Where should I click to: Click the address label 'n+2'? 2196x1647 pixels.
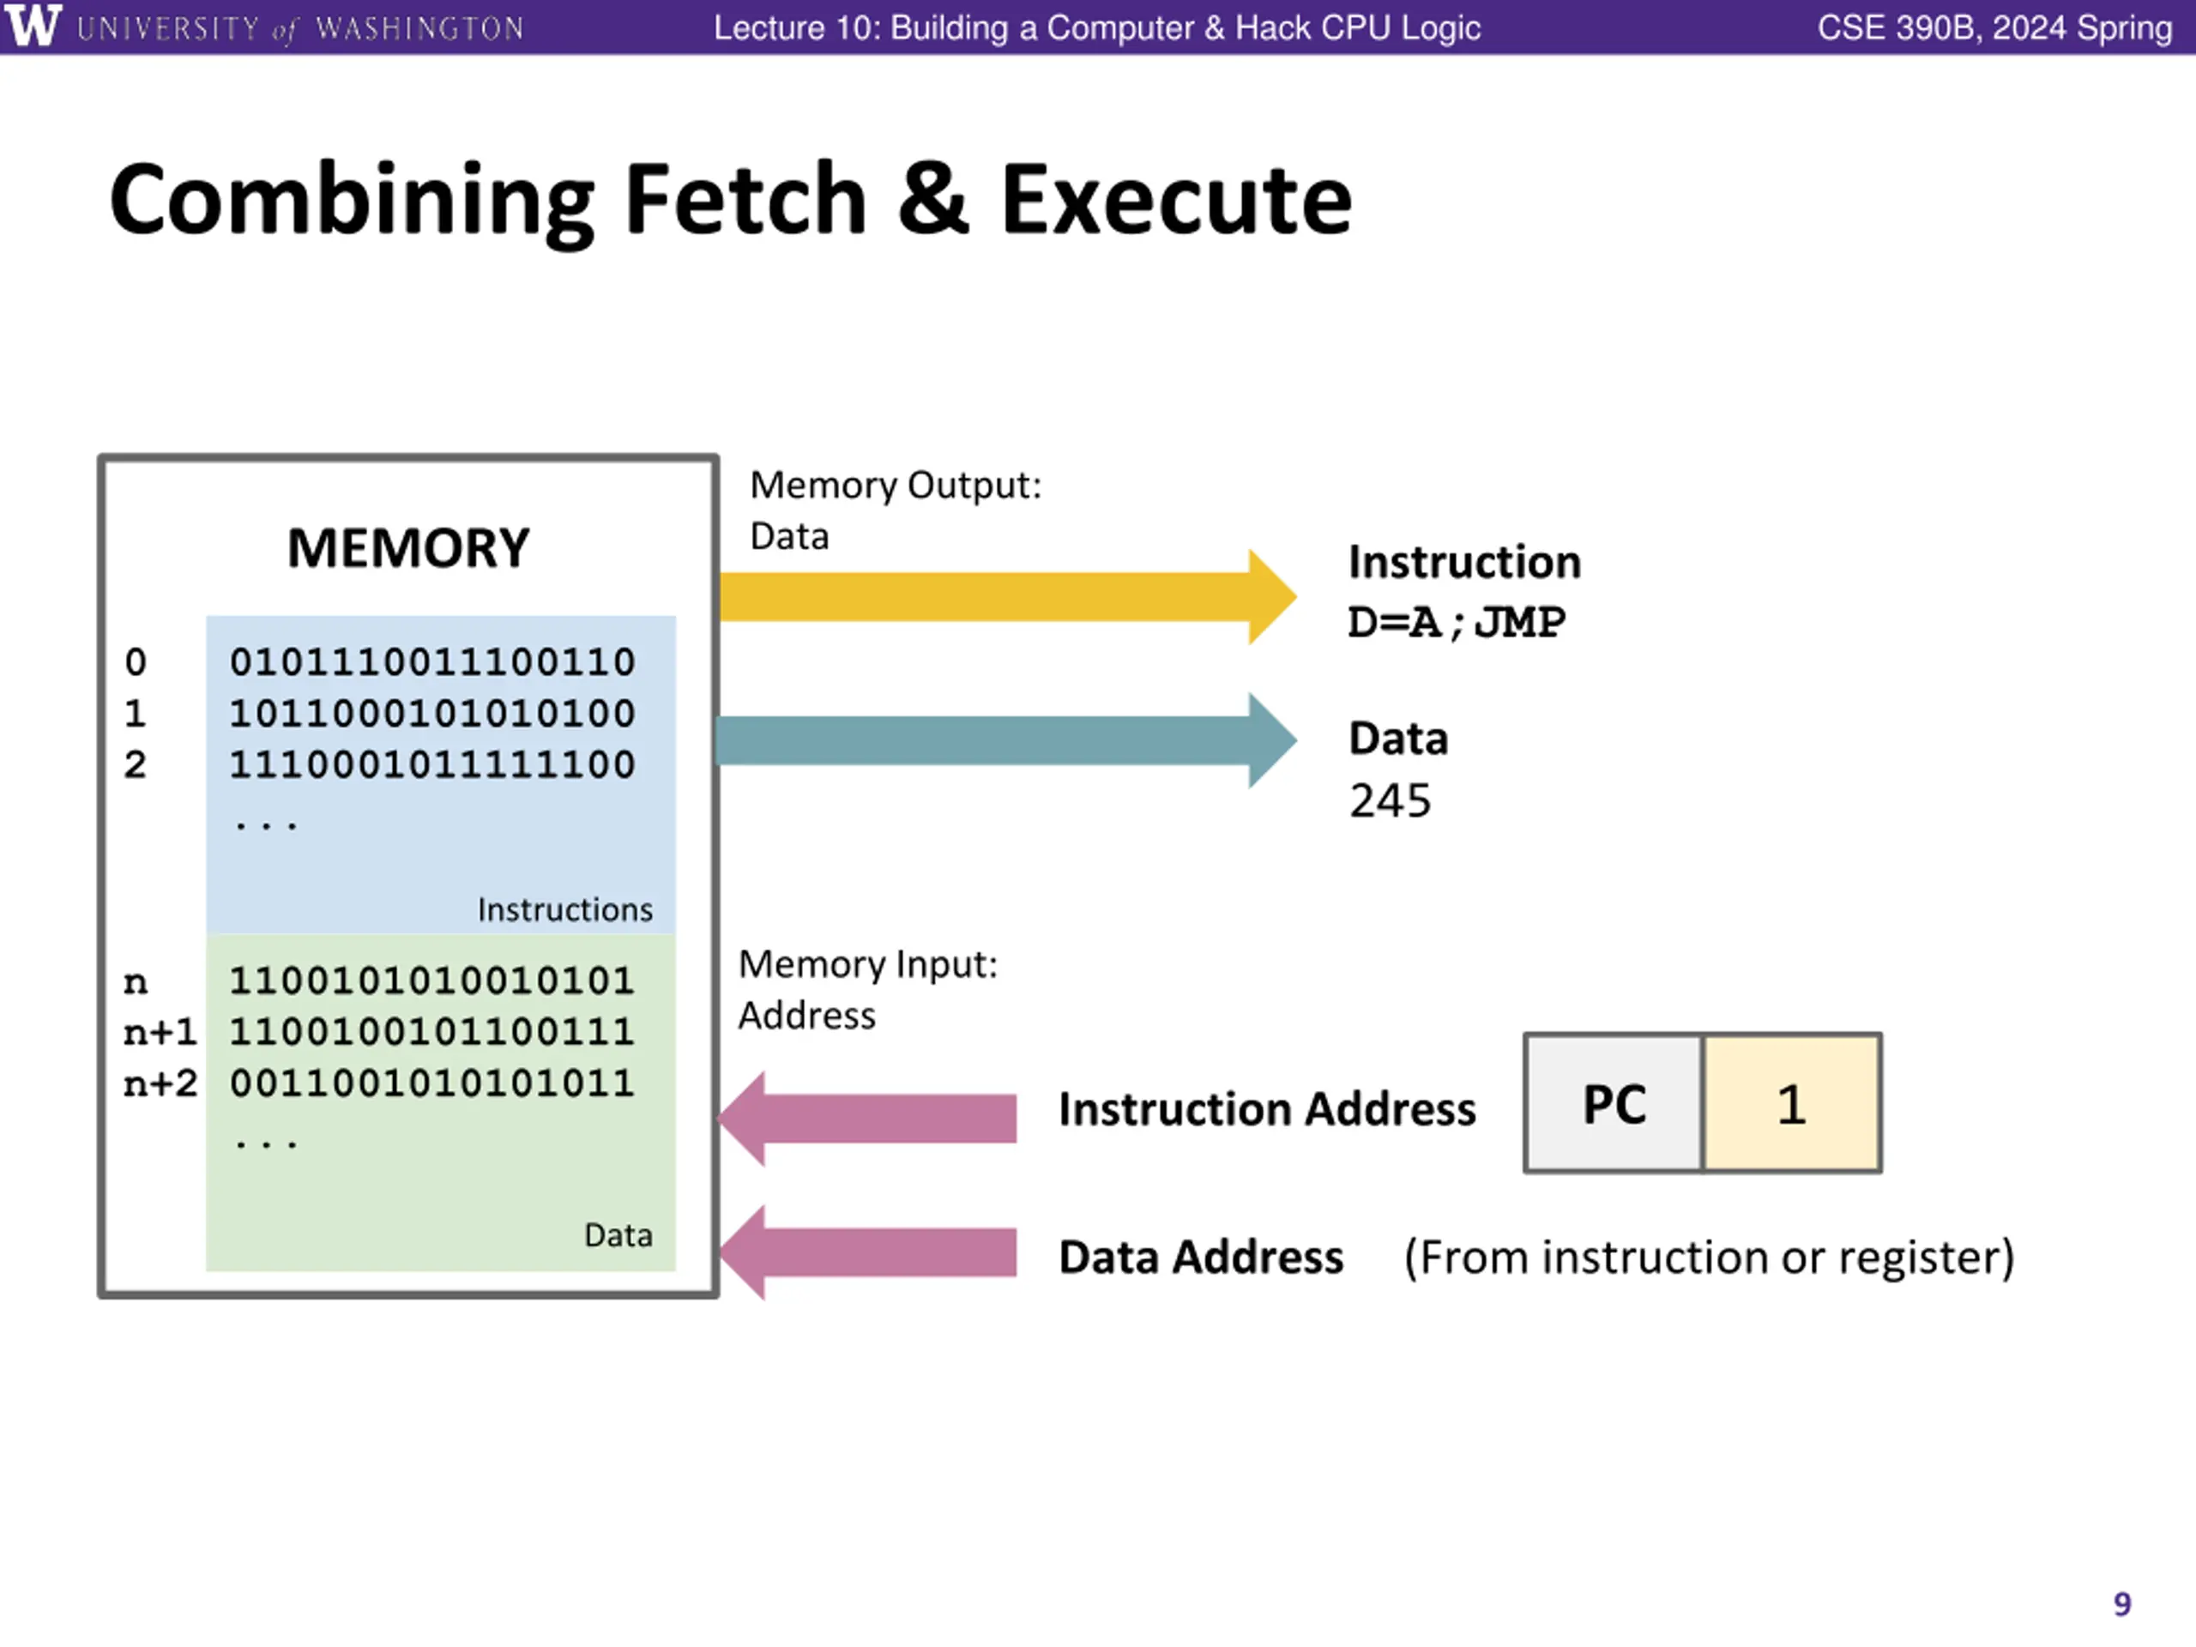160,1084
